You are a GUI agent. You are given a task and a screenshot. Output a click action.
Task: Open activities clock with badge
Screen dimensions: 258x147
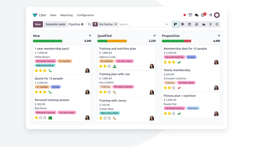pos(204,15)
